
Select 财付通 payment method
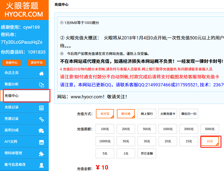pyautogui.click(x=126, y=114)
